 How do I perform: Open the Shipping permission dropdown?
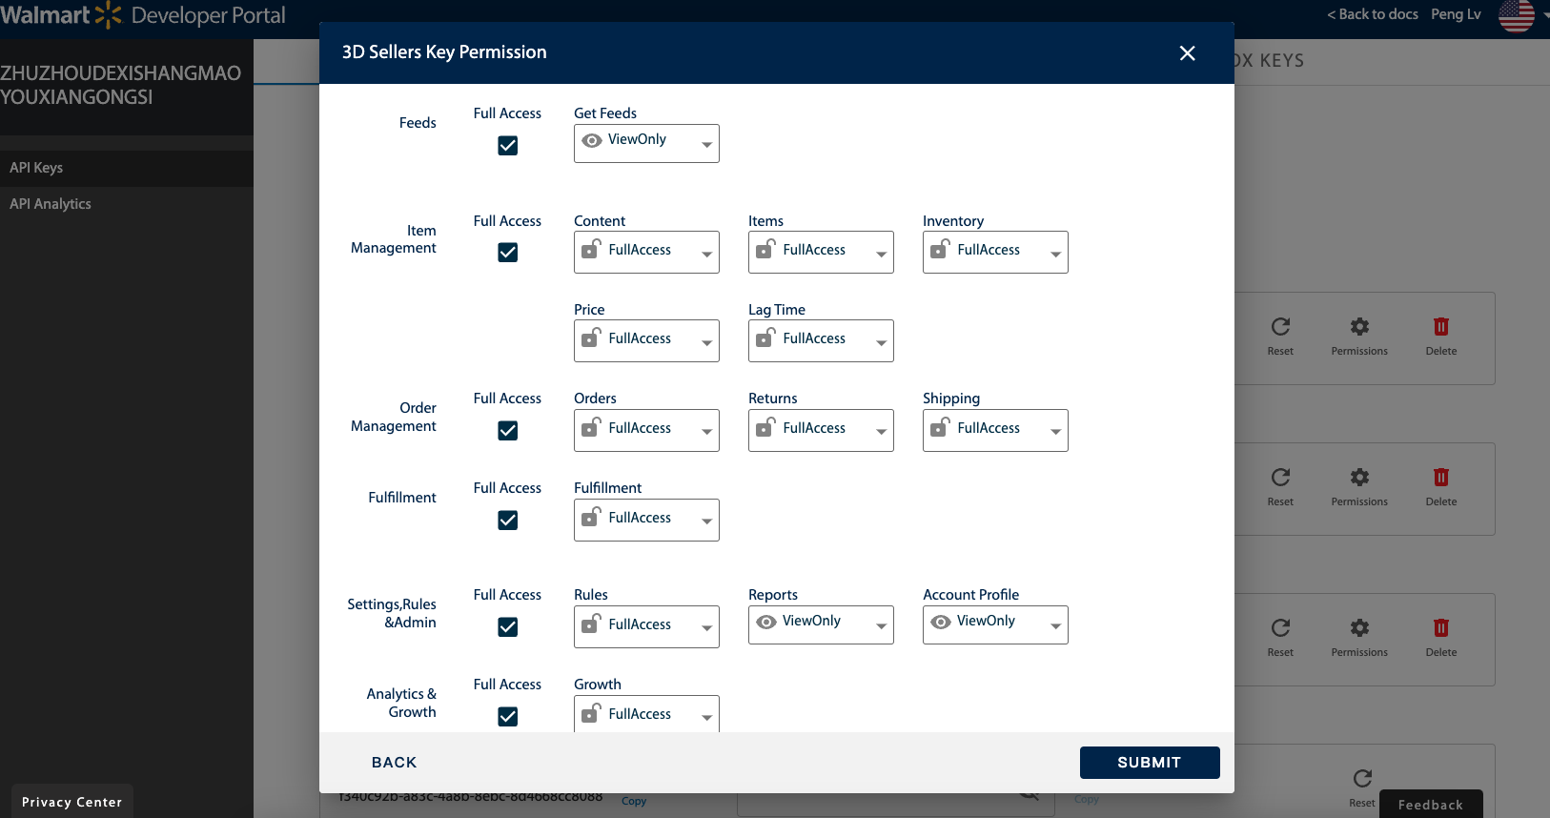point(995,430)
